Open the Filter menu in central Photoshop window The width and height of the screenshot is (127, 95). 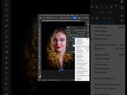click(61, 15)
